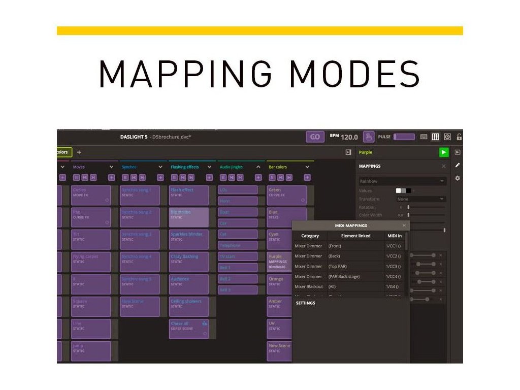
Task: Go to next scene in Moves group
Action: (x=93, y=177)
